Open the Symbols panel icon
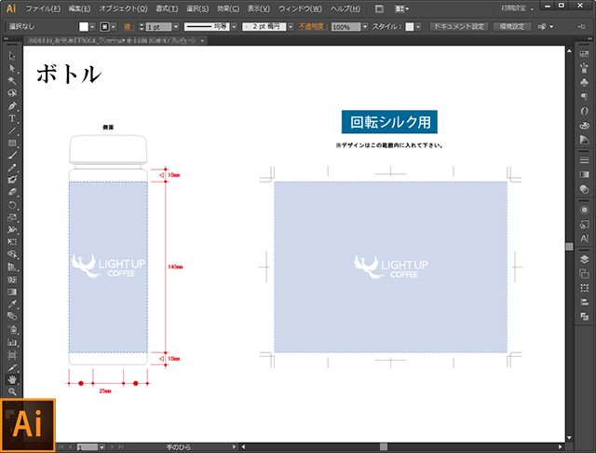The image size is (596, 453). [585, 82]
